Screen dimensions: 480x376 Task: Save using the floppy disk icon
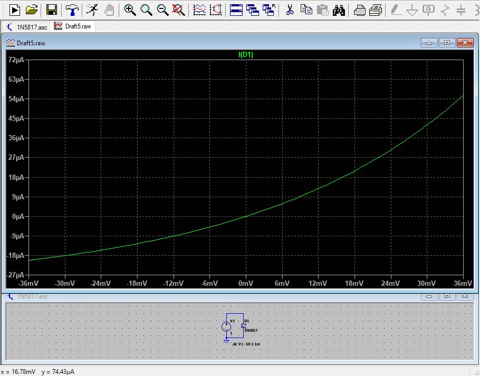51,9
